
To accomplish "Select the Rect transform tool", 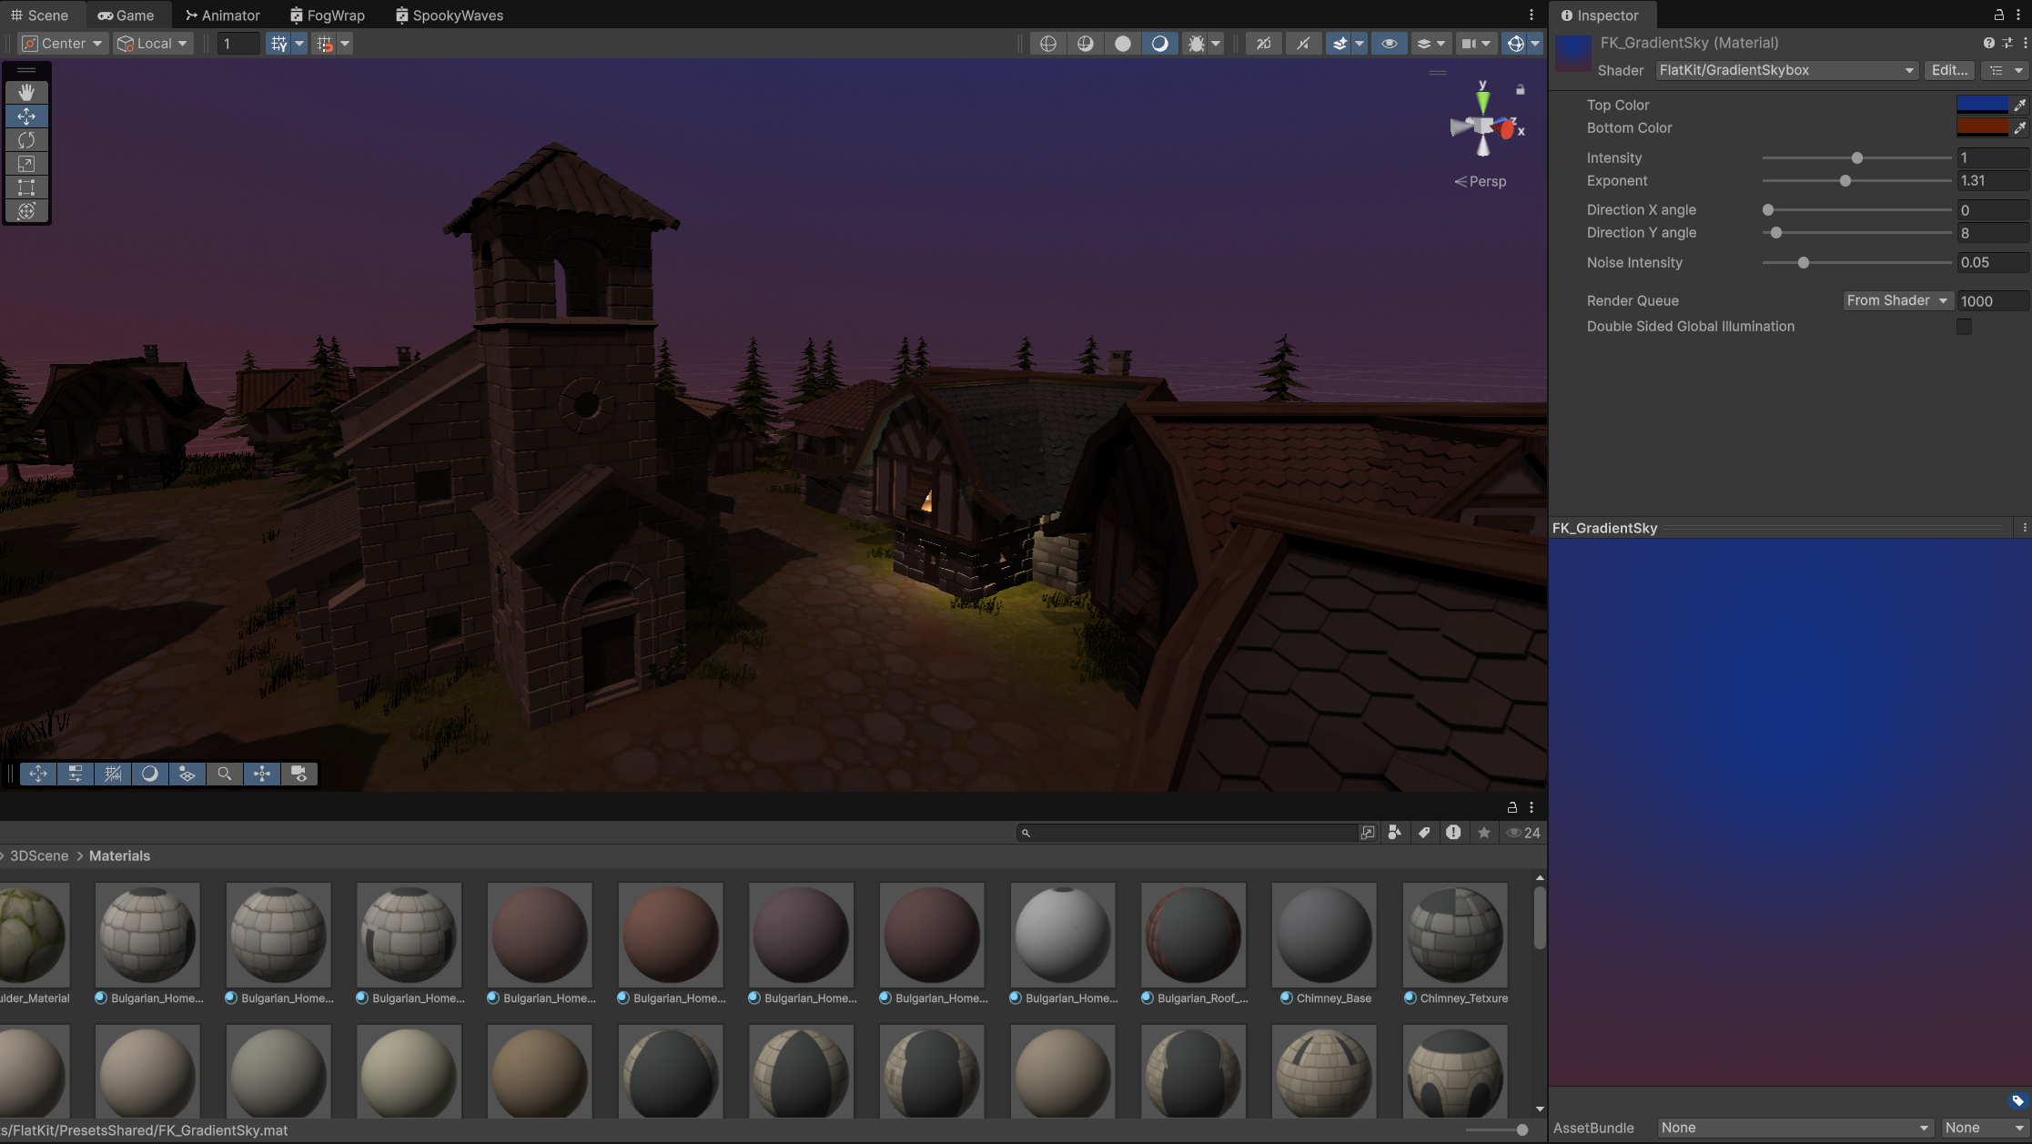I will point(26,187).
